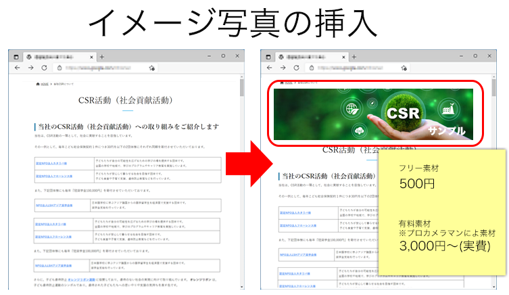This screenshot has width=509, height=295.
Task: Click the favorites star icon in the right browser
Action: [406, 68]
